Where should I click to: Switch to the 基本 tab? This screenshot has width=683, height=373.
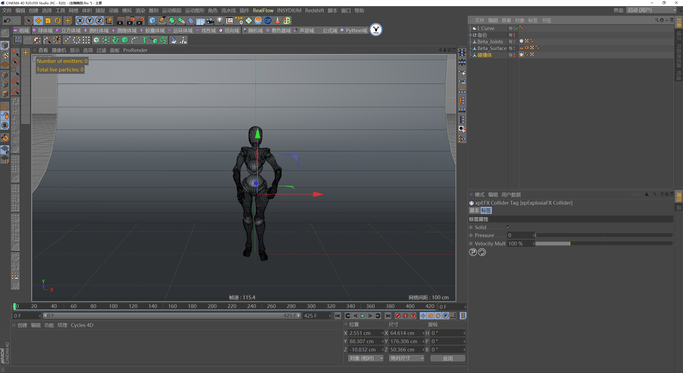click(474, 210)
